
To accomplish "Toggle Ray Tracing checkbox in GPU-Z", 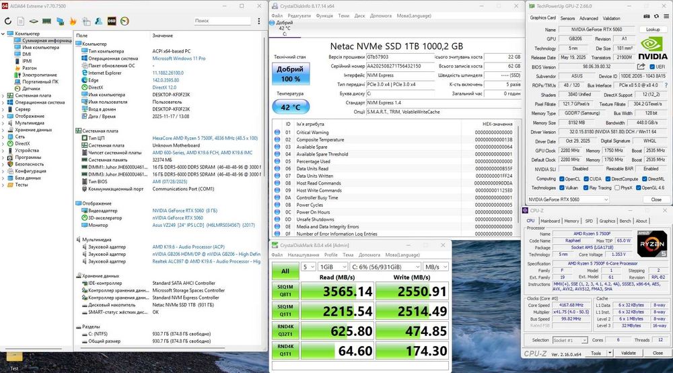I will [586, 188].
